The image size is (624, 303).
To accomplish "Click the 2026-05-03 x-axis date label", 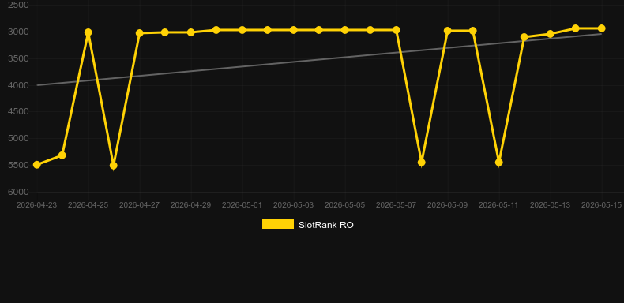I will 293,205.
